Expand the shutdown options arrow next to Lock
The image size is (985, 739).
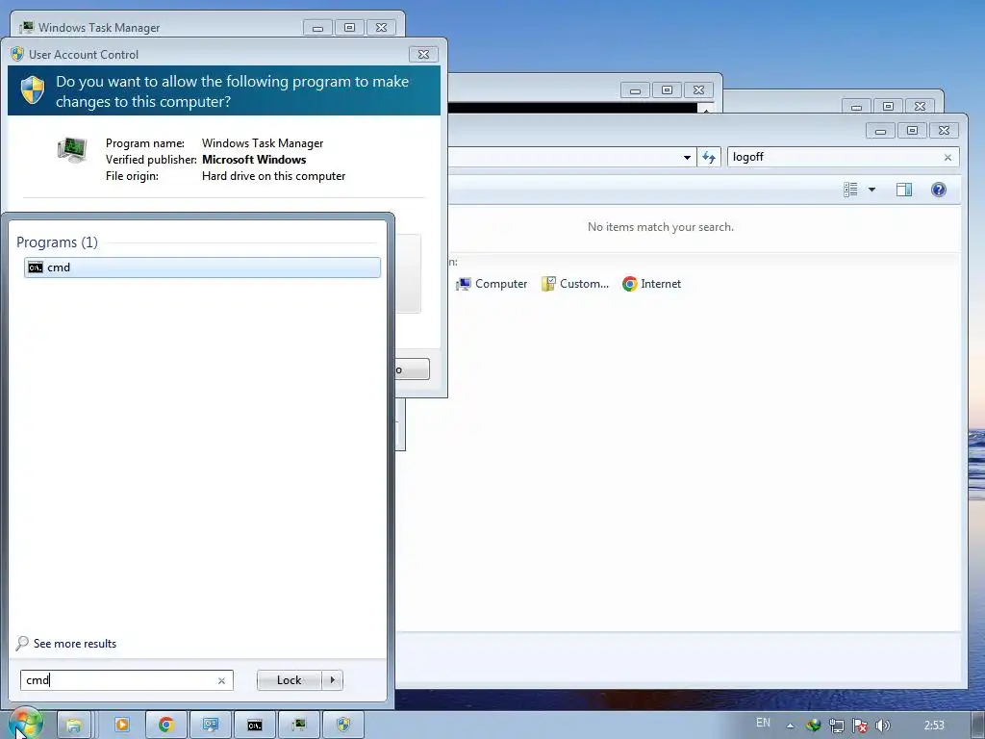click(332, 680)
